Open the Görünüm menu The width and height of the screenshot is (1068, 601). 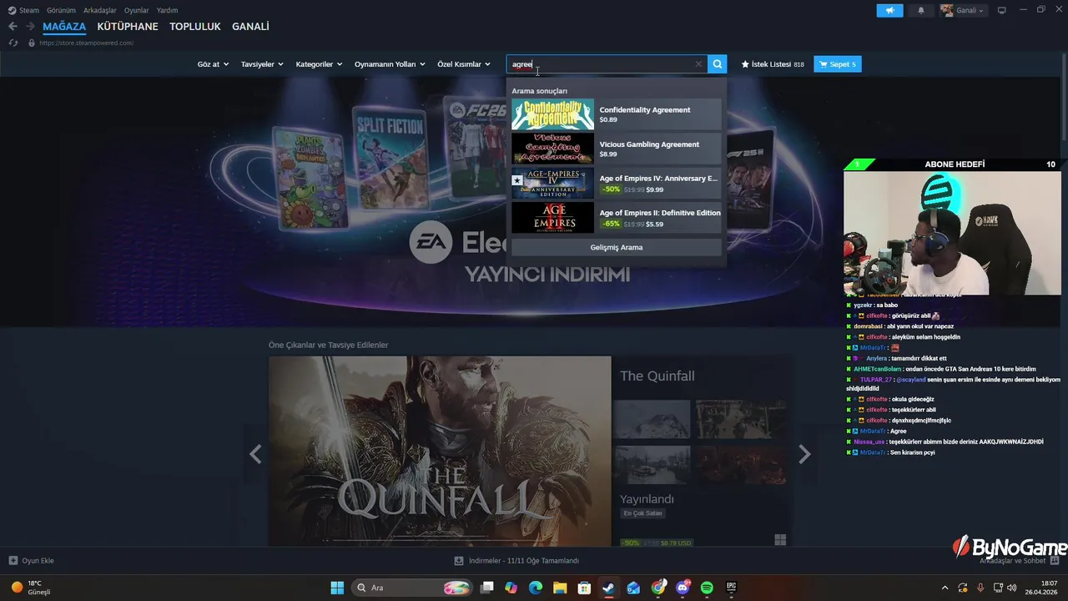61,11
